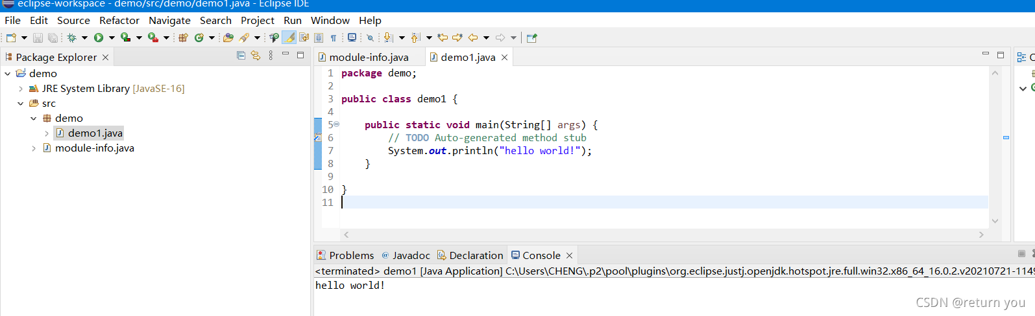Viewport: 1035px width, 316px height.
Task: Open the Project menu
Action: [258, 21]
